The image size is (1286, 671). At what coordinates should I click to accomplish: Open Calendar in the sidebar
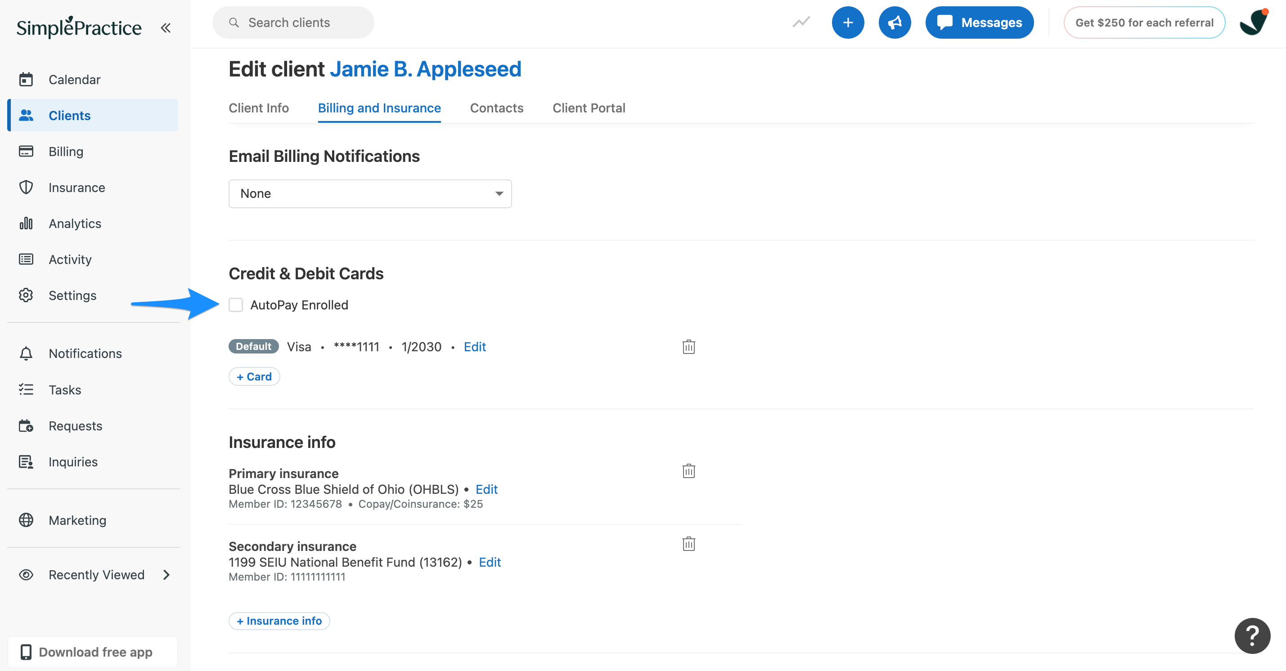pos(93,79)
